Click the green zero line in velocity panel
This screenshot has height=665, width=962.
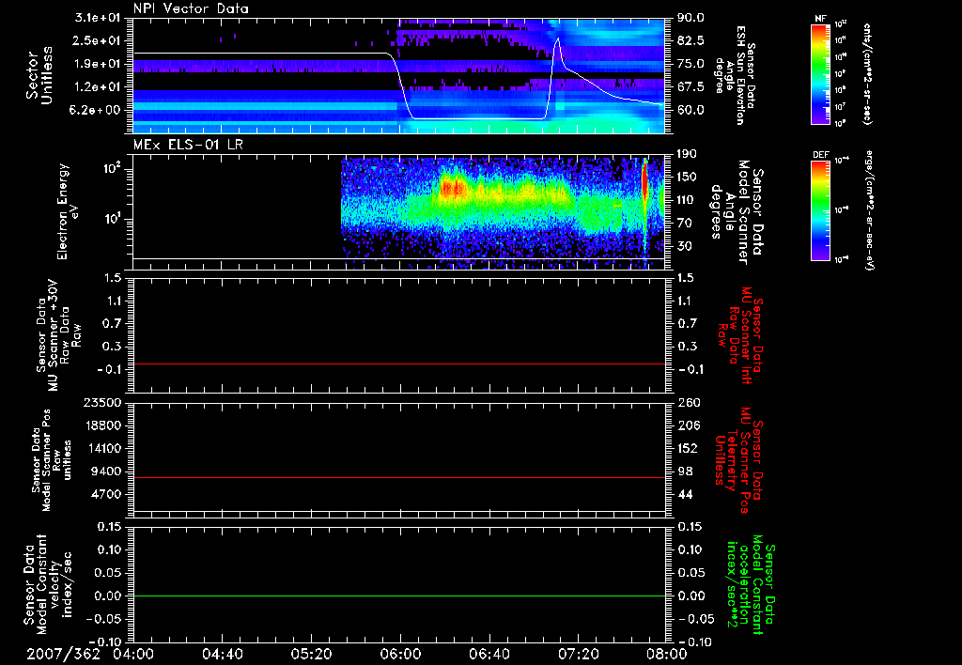[399, 595]
